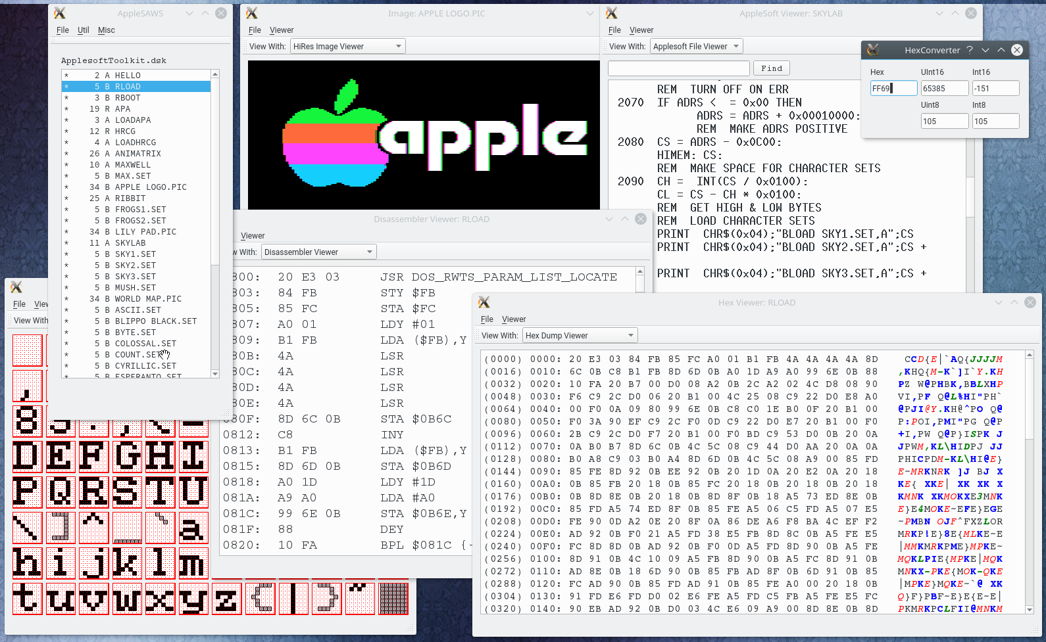
Task: Click the hex dump scroll-down arrow
Action: tap(1030, 610)
